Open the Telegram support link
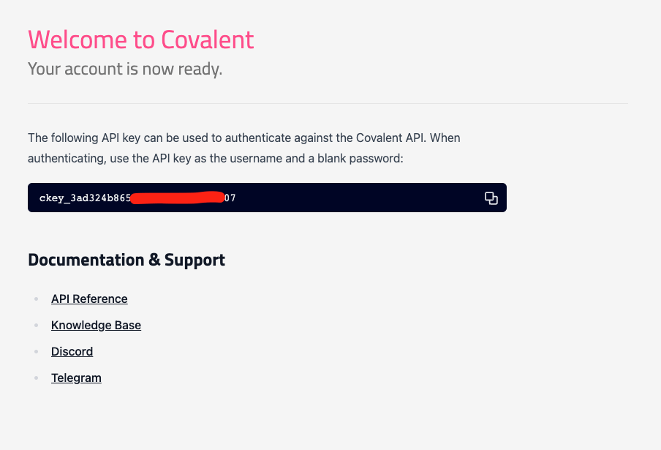 [x=76, y=378]
